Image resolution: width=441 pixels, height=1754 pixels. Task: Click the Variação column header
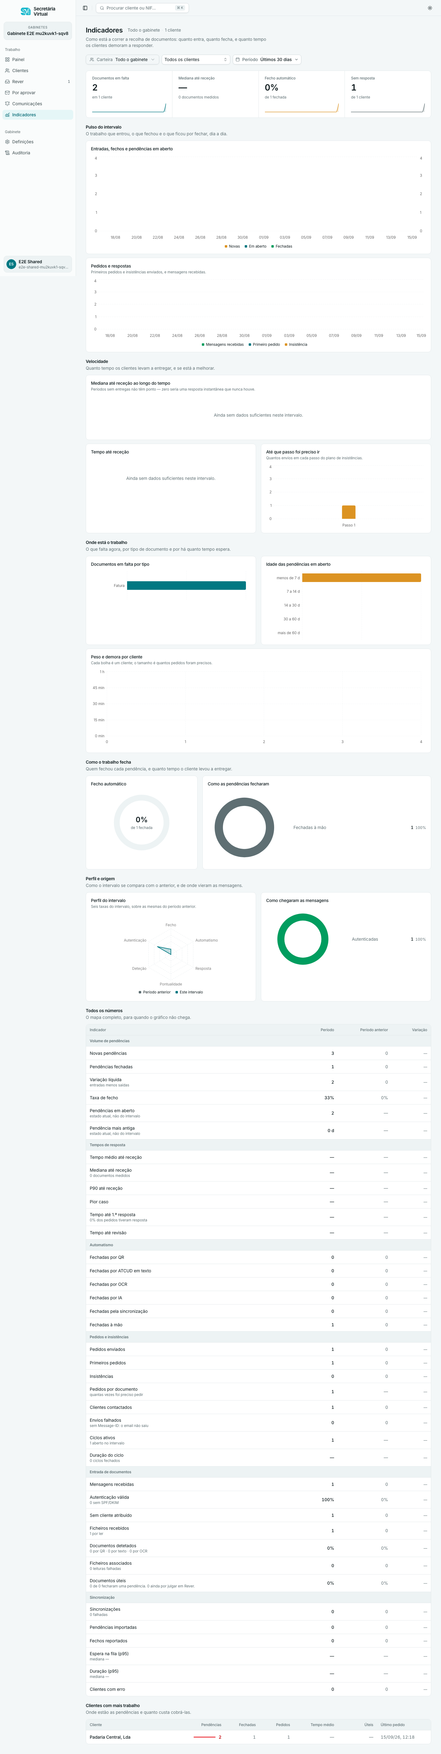(419, 1030)
